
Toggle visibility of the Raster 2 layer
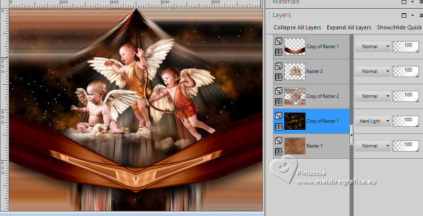(279, 77)
